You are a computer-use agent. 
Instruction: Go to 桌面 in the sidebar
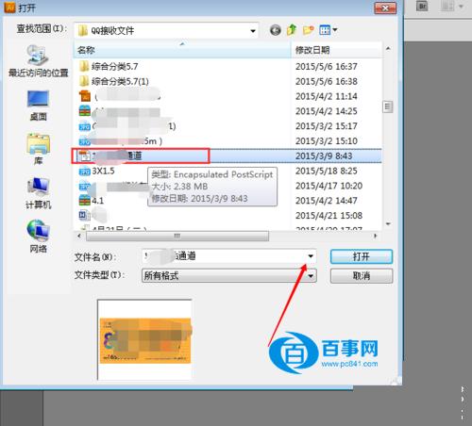coord(38,106)
